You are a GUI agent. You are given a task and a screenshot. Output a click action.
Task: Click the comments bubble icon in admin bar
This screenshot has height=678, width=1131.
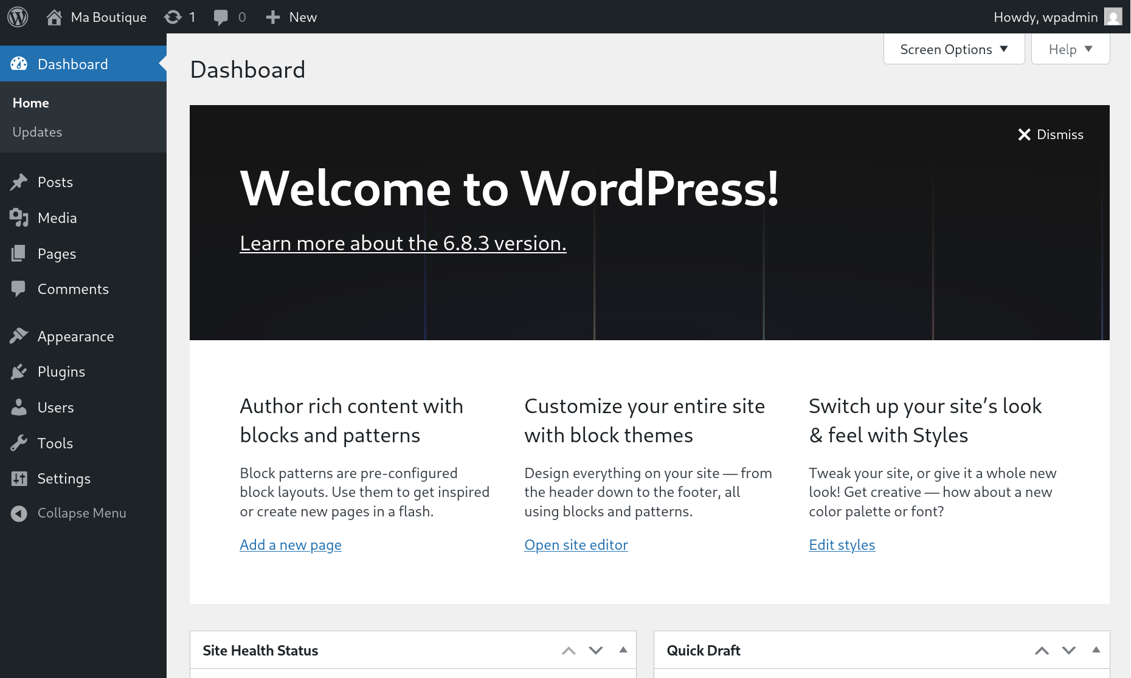coord(221,17)
